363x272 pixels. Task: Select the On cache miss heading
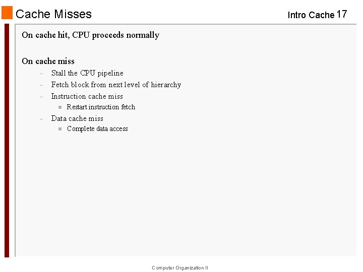click(48, 61)
